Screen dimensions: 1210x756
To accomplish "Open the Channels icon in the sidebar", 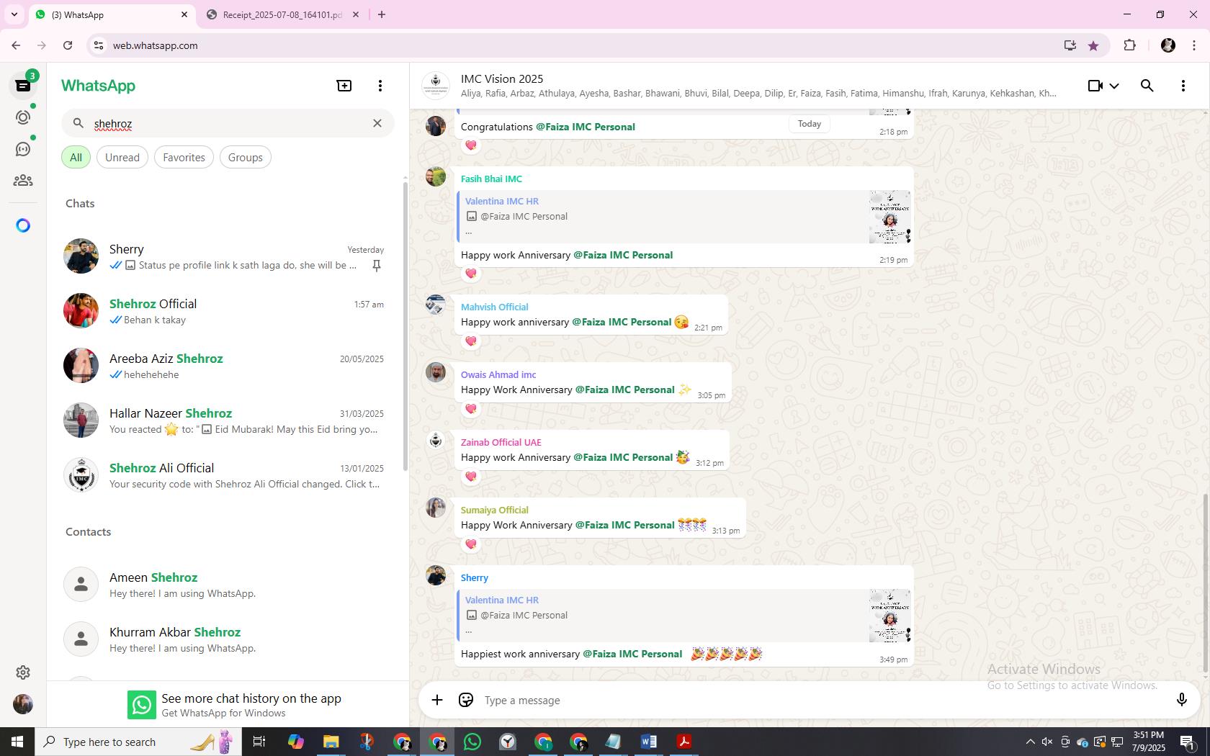I will coord(23,149).
